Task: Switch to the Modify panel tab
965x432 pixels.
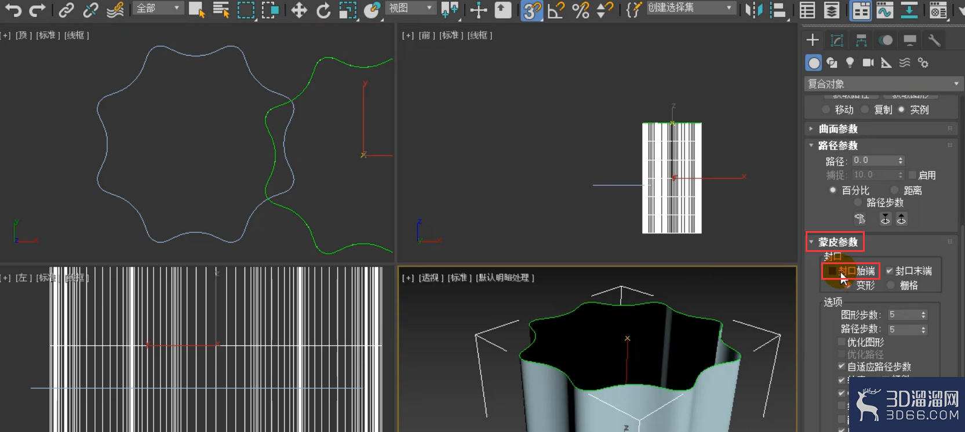Action: (837, 40)
